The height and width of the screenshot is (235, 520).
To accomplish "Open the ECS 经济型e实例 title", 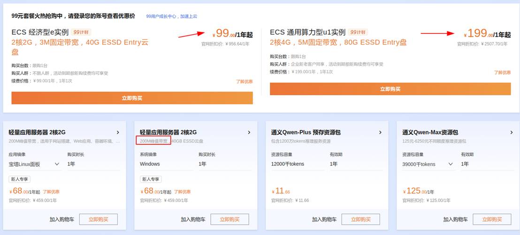I will (40, 32).
